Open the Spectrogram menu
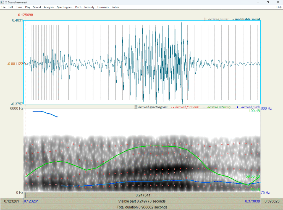 65,7
